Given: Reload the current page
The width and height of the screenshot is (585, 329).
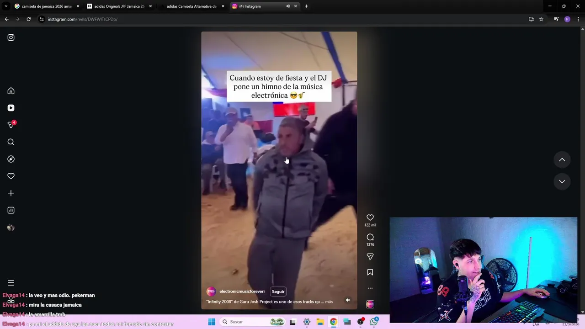Looking at the screenshot, I should coord(28,19).
